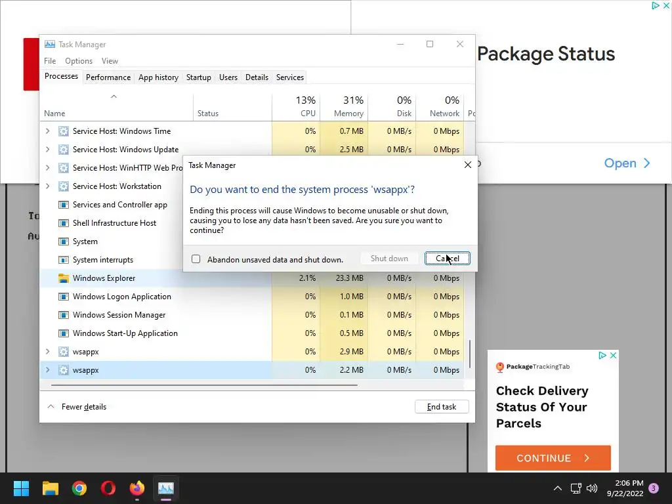Click the sort arrow above Name column
Image resolution: width=672 pixels, height=504 pixels.
tap(114, 96)
